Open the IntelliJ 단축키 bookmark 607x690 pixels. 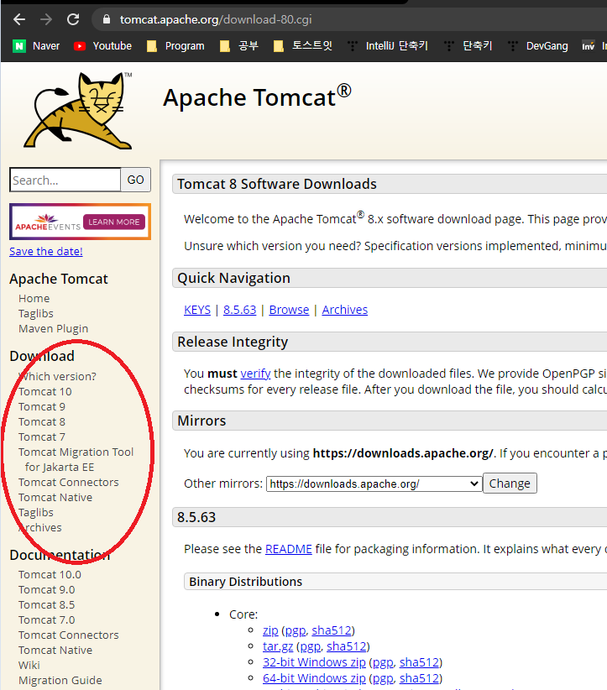388,46
